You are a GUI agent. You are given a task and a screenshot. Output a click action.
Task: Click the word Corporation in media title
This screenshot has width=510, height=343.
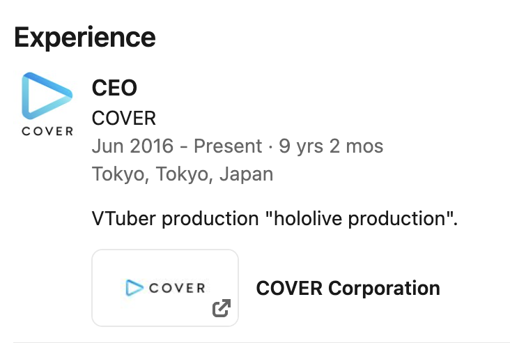384,289
